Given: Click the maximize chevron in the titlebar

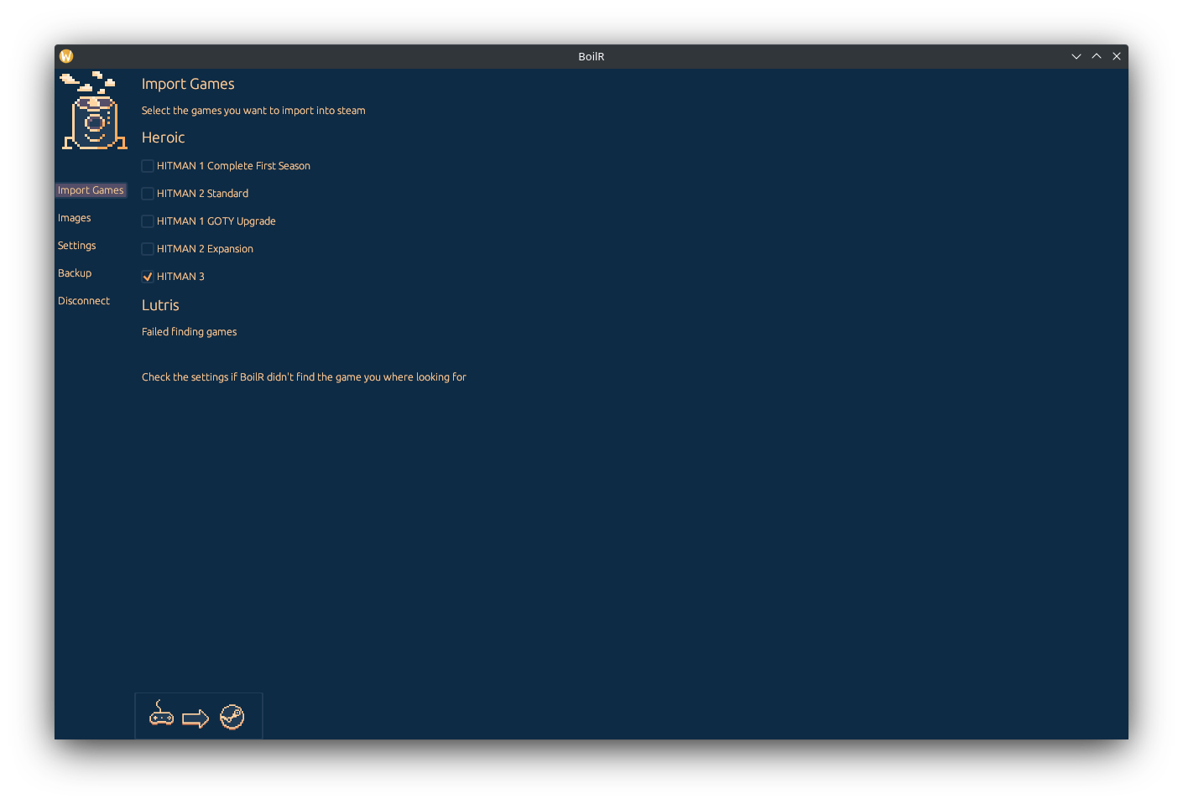Looking at the screenshot, I should tap(1097, 56).
